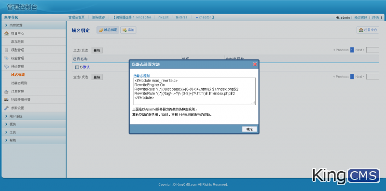Viewport: 386px width, 191px height.
Task: Select the nicEdit editor option
Action: [x=164, y=17]
